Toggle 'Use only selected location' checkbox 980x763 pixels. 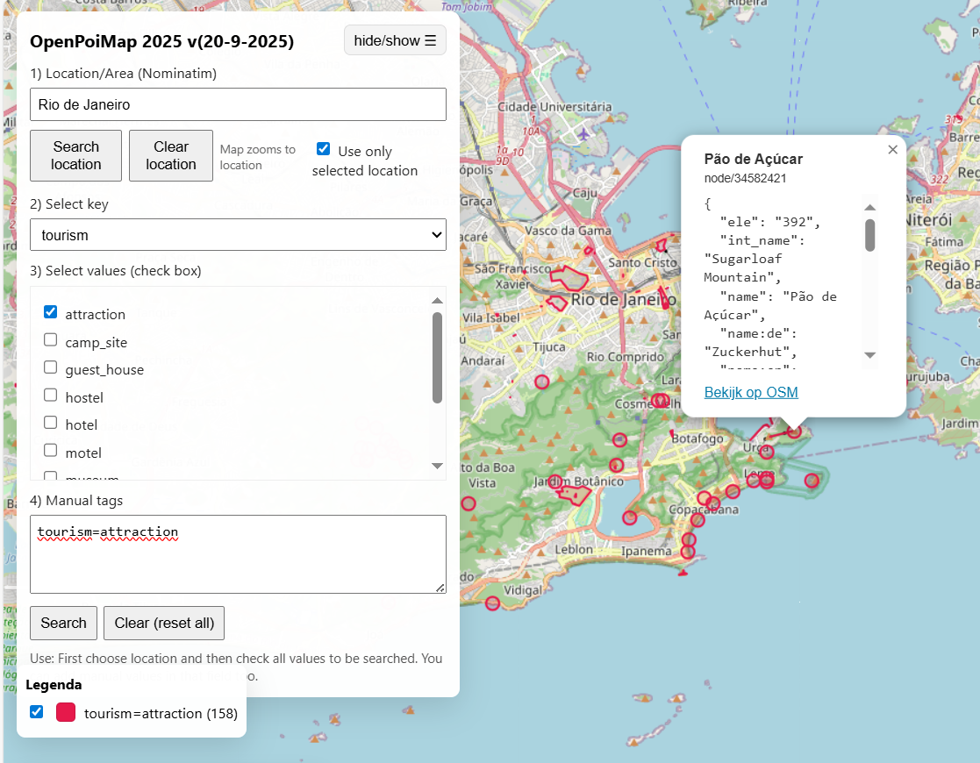click(324, 149)
